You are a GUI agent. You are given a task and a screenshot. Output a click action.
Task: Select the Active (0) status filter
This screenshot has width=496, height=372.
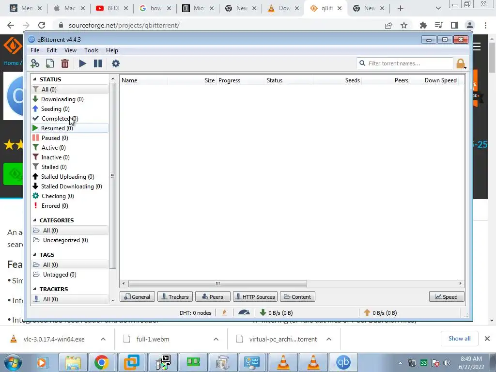click(70, 148)
